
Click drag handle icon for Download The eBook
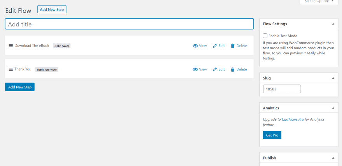pyautogui.click(x=11, y=46)
